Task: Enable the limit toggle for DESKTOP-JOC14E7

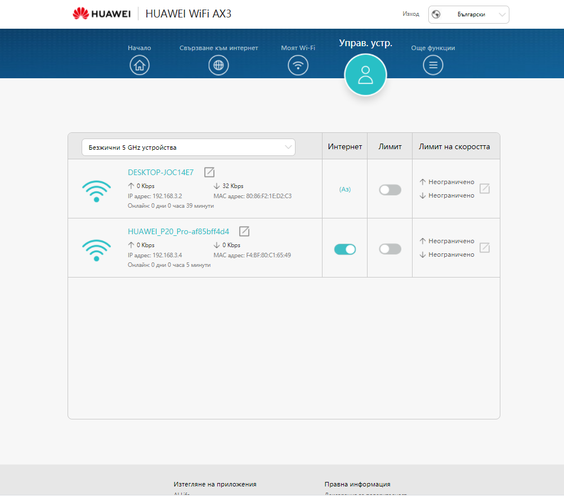Action: coord(390,190)
